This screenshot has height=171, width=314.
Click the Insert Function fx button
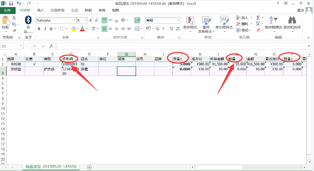[x=51, y=46]
